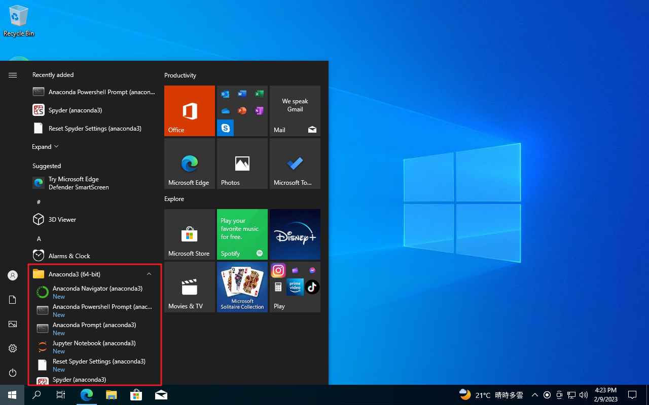
Task: Open Spyder (anaconda3) under Recently added
Action: pos(94,110)
